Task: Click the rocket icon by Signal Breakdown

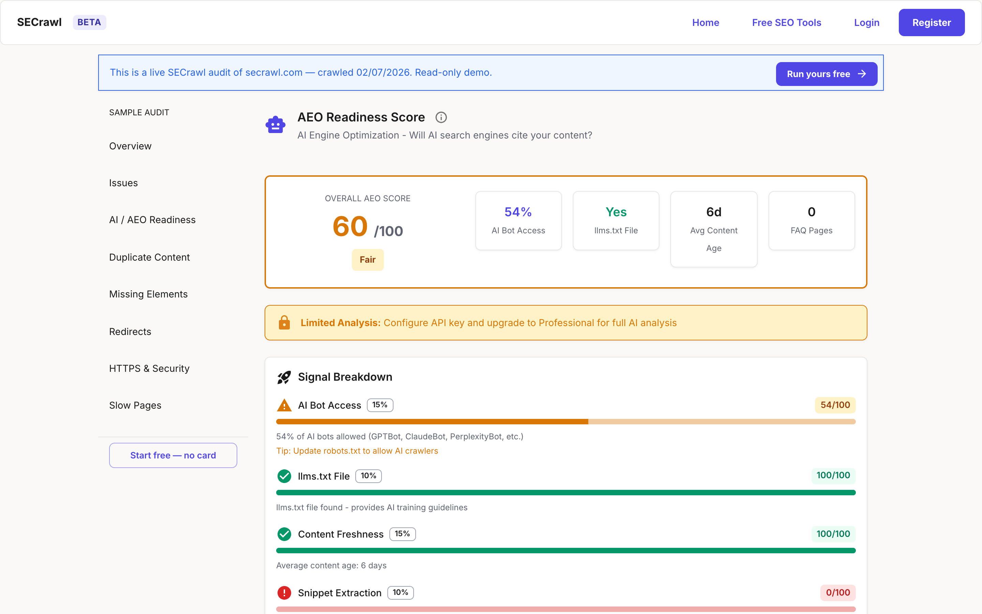Action: (284, 377)
